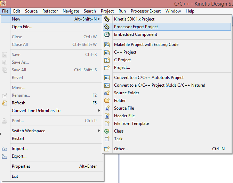Viewport: 233px width, 183px height.
Task: Select the New entry in File menu
Action: click(51, 19)
